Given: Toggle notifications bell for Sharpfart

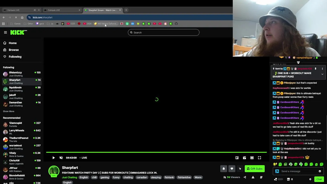Looking at the screenshot, I should [224, 169].
